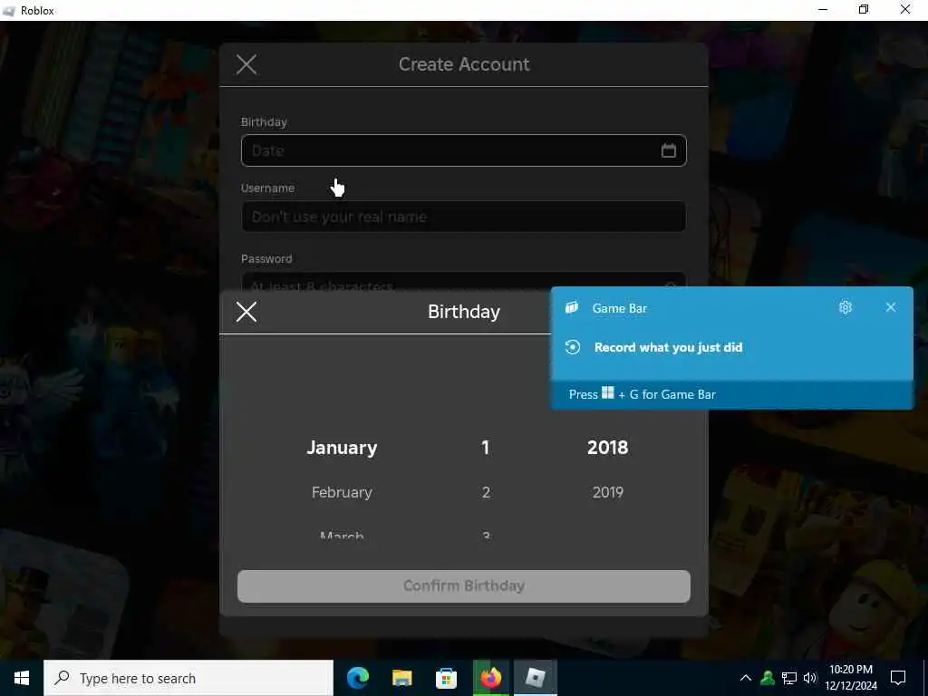Viewport: 928px width, 696px height.
Task: Restore down the Roblox window
Action: point(864,10)
